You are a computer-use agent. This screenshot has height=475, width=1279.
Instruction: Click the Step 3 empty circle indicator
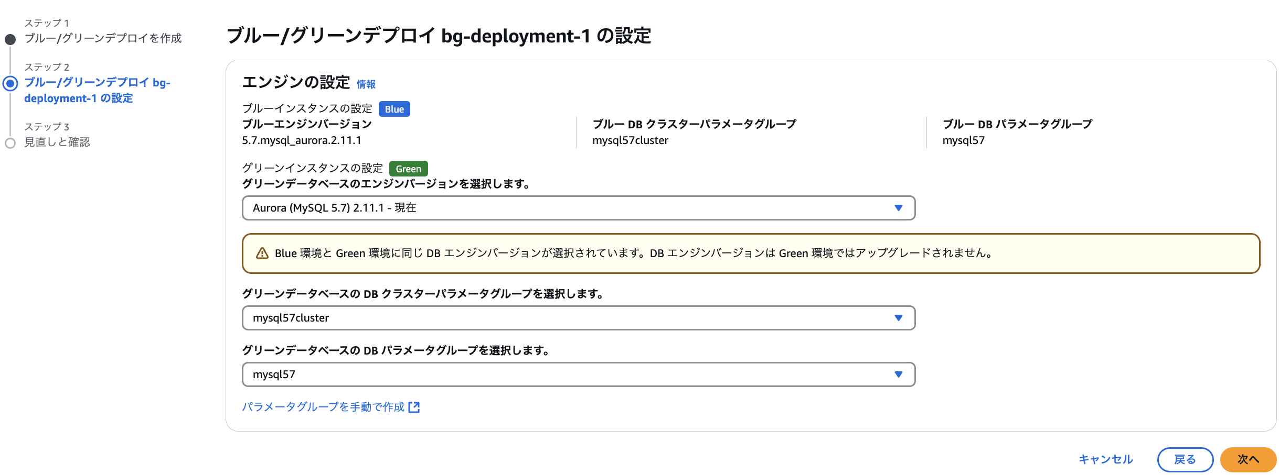pos(10,143)
